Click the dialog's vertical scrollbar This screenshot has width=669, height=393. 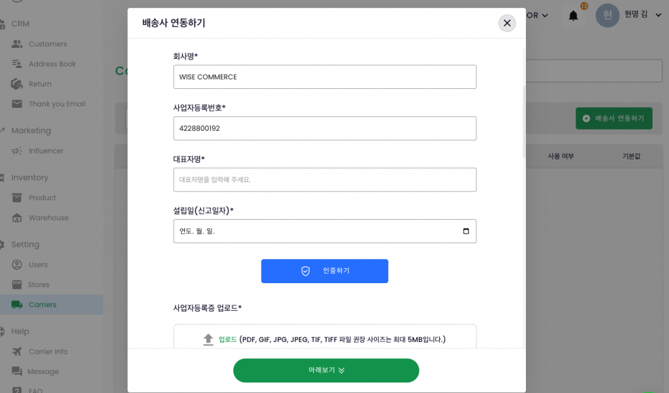tap(523, 121)
